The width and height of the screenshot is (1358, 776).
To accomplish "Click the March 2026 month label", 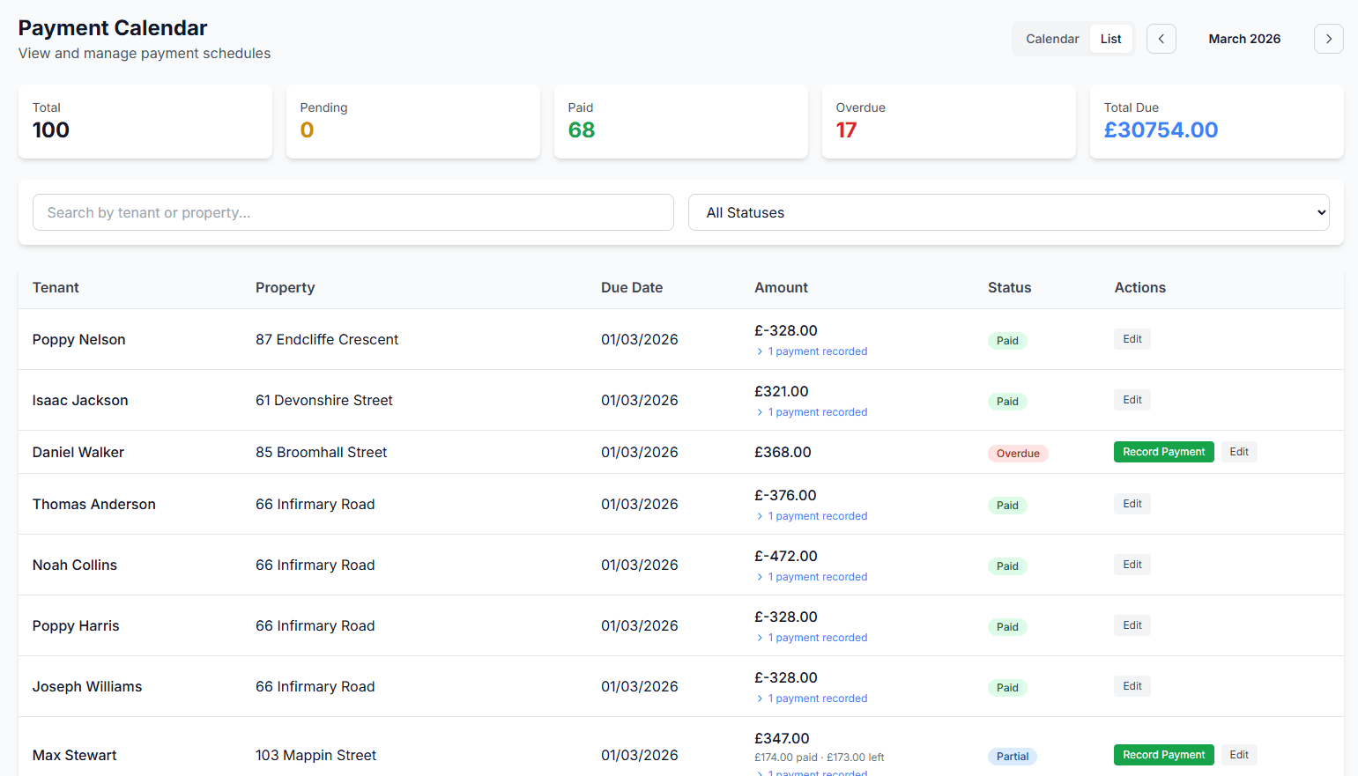I will click(1244, 39).
